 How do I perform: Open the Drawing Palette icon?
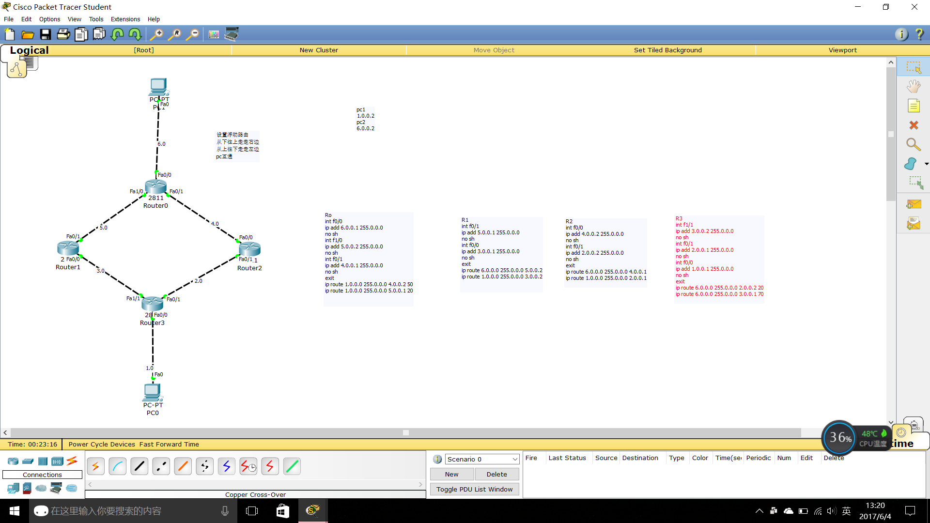click(214, 34)
